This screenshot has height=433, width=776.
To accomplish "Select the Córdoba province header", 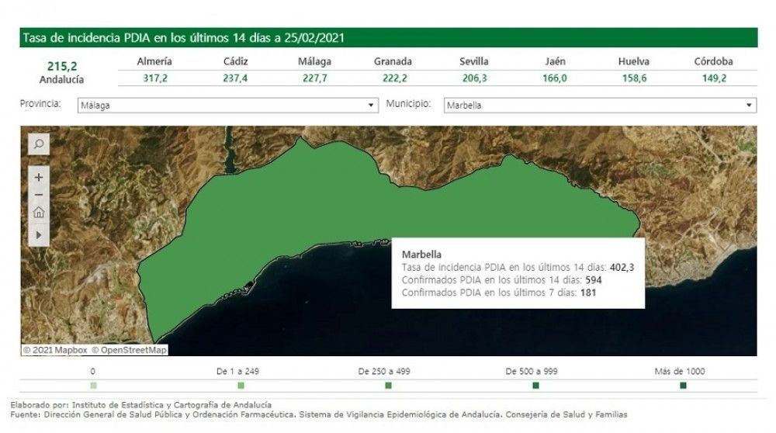I will [x=713, y=61].
